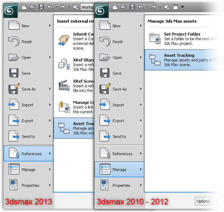Click Redo arrow in 2010-2012 toolbar
The height and width of the screenshot is (212, 224).
point(154,7)
